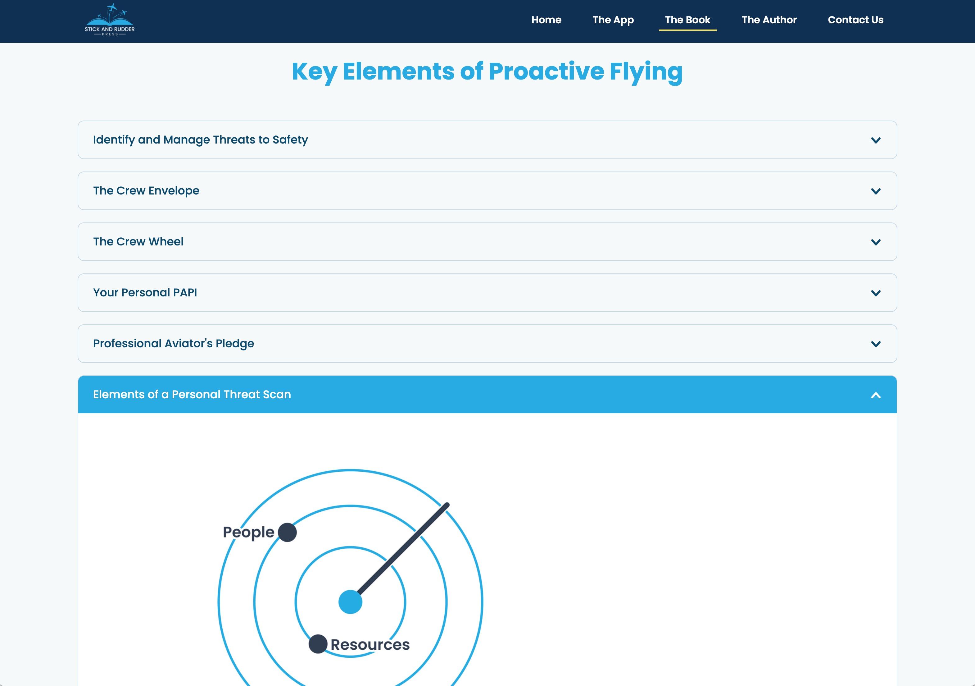Click Contact Us in navigation
975x686 pixels.
coord(855,20)
